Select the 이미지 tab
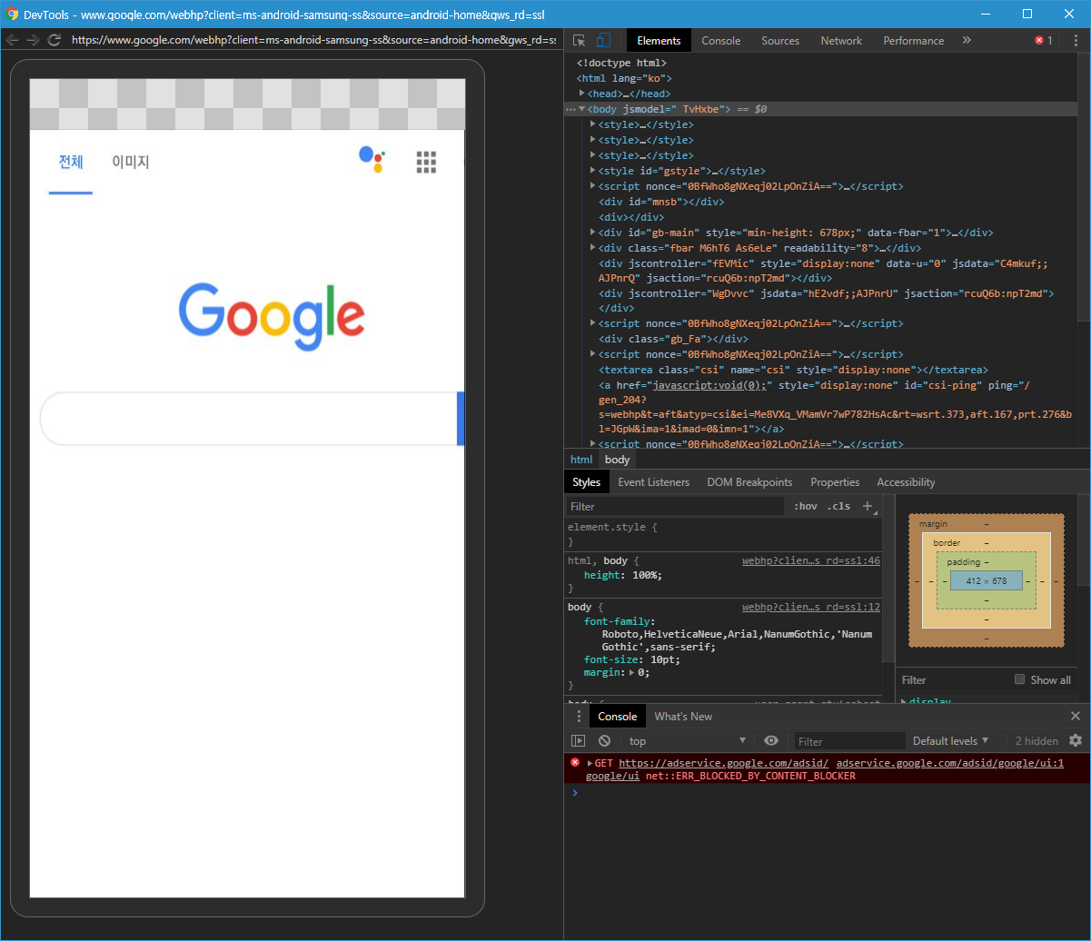The image size is (1091, 941). (131, 162)
